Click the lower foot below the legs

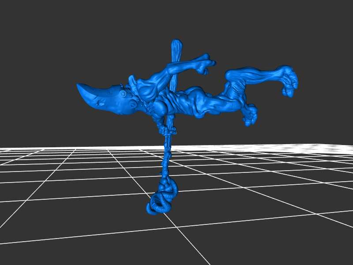[250, 116]
